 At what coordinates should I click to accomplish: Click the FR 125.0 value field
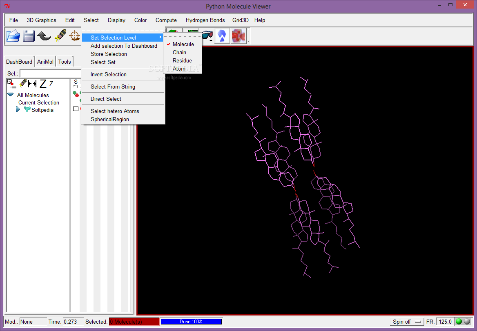(445, 322)
